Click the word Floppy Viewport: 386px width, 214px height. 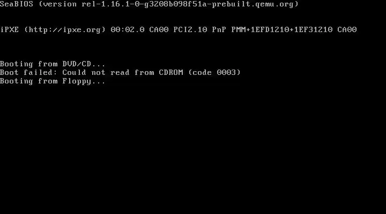coord(77,81)
